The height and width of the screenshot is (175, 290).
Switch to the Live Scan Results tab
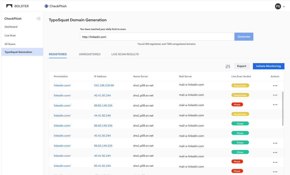pyautogui.click(x=125, y=54)
